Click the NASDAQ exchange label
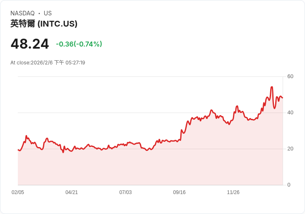This screenshot has height=214, width=305. (x=22, y=13)
